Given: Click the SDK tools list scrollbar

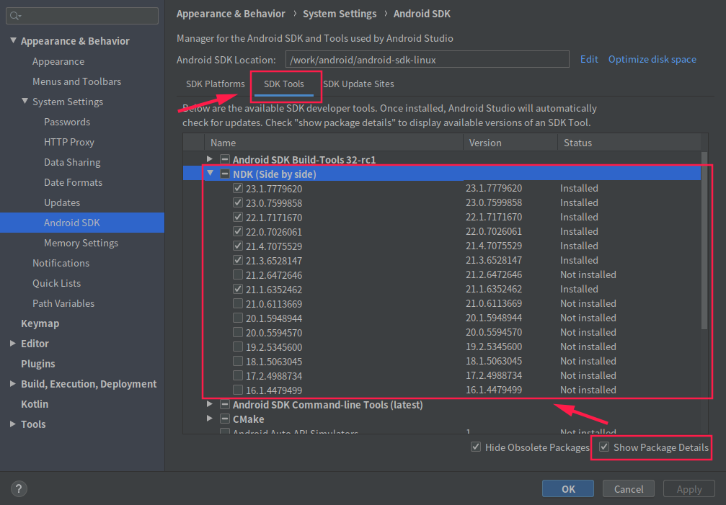Looking at the screenshot, I should point(704,241).
